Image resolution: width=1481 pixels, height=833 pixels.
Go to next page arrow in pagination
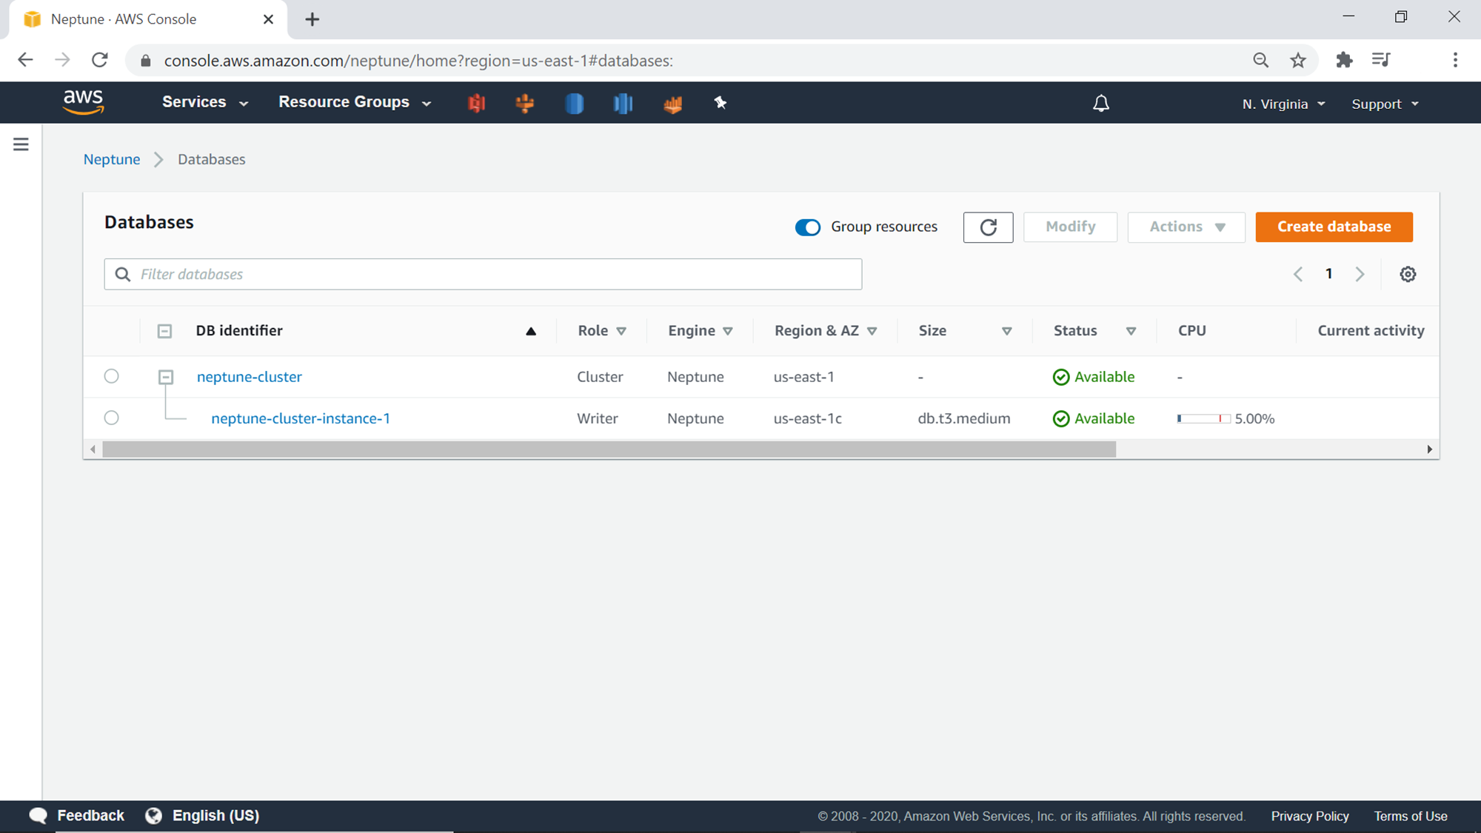(1360, 275)
